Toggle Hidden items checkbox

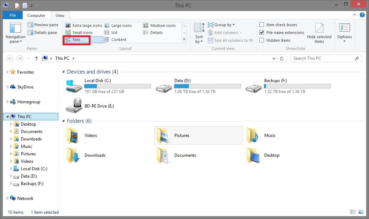pos(262,40)
